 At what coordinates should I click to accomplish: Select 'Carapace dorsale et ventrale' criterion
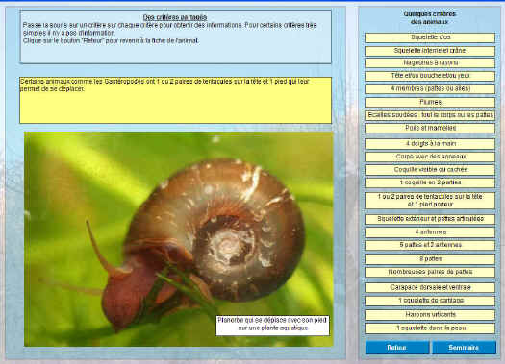click(x=430, y=287)
